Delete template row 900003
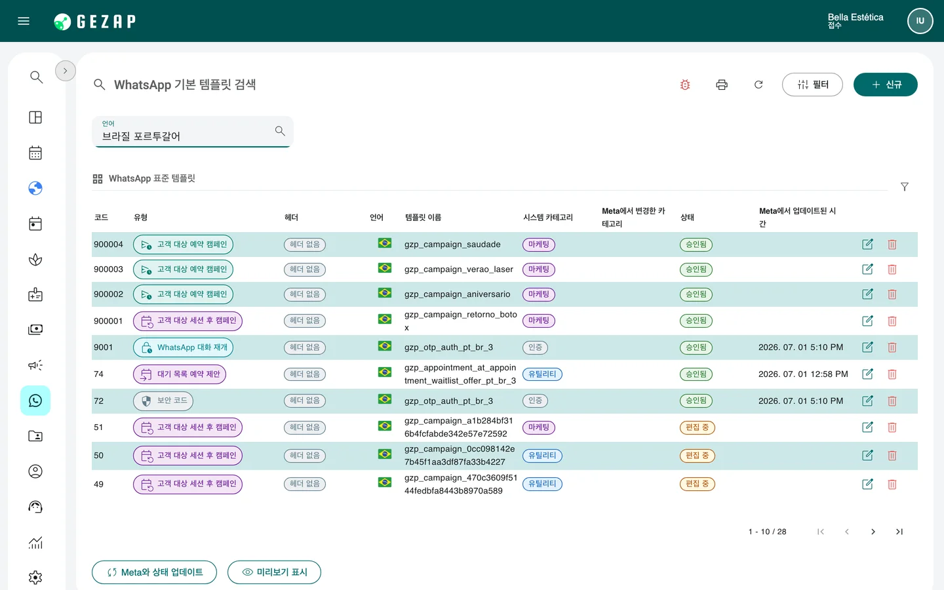Viewport: 944px width, 590px height. (892, 269)
